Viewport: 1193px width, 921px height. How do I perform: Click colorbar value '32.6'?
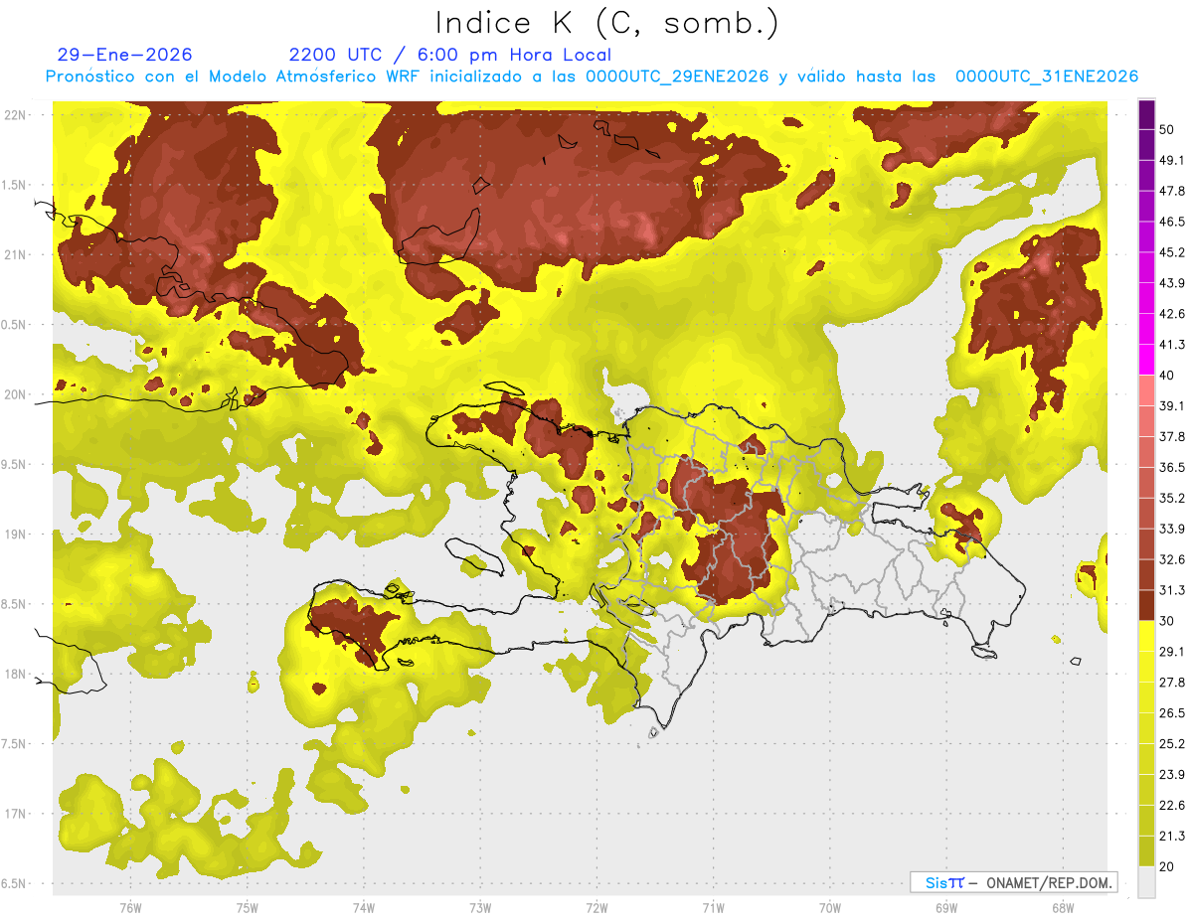pyautogui.click(x=1172, y=559)
